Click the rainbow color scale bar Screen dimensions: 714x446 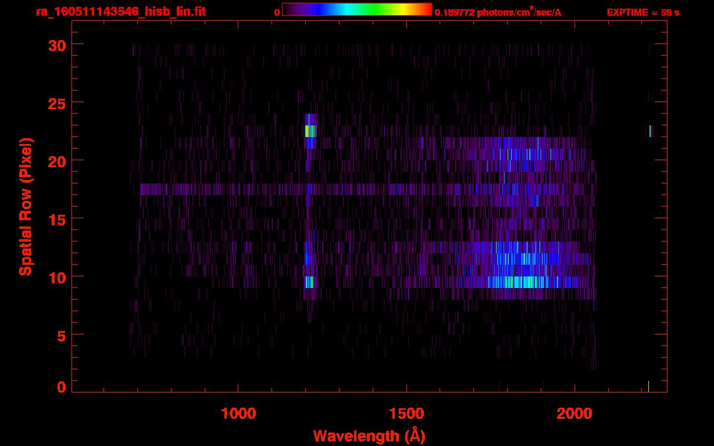357,10
